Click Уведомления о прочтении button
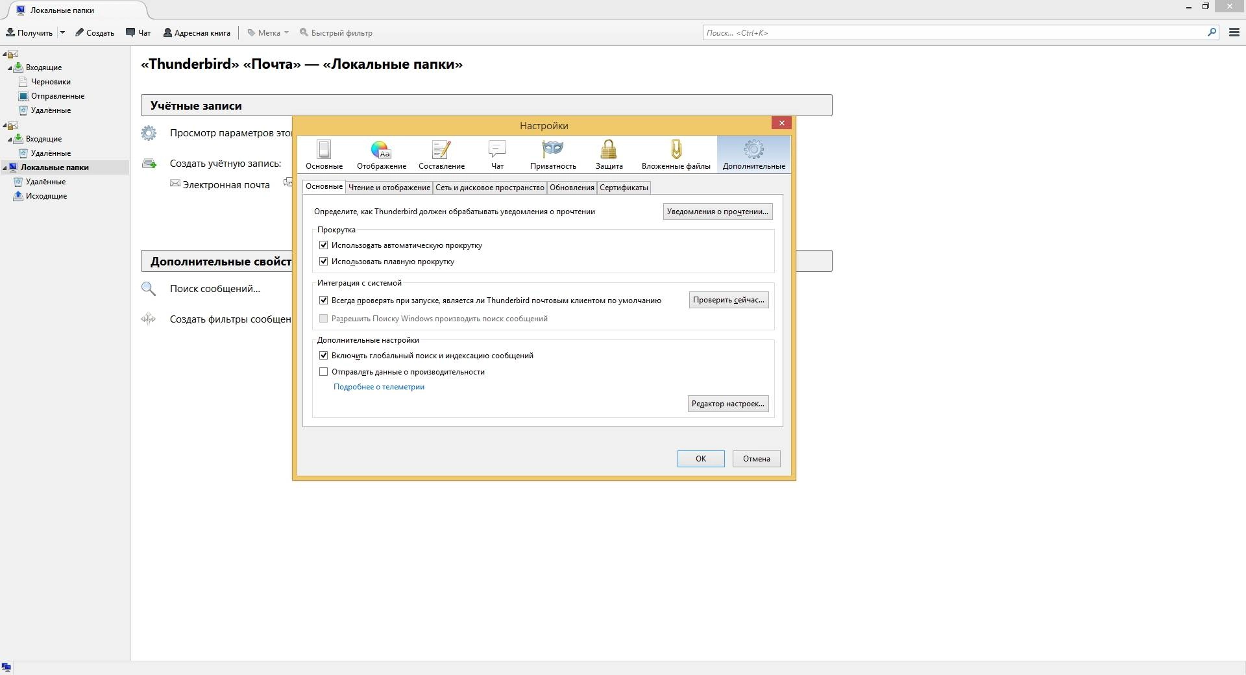This screenshot has width=1246, height=675. click(717, 212)
